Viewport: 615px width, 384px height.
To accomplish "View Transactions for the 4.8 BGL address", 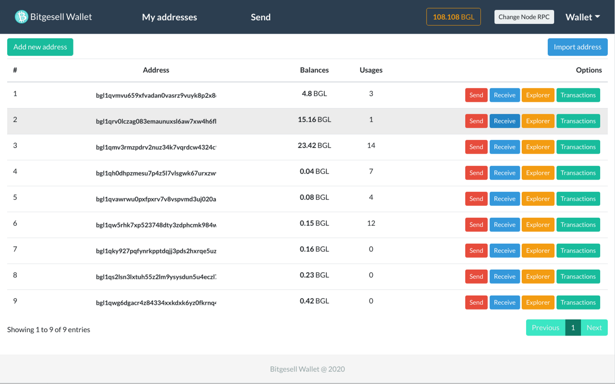I will pos(578,95).
